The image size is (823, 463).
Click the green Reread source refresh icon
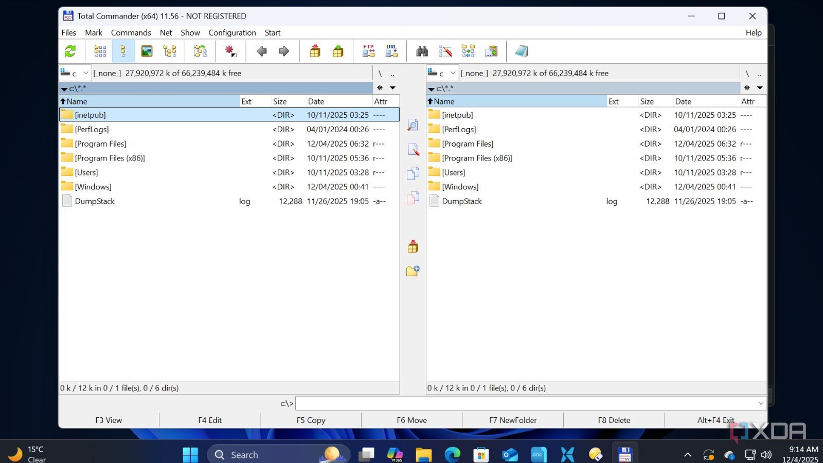pos(70,51)
